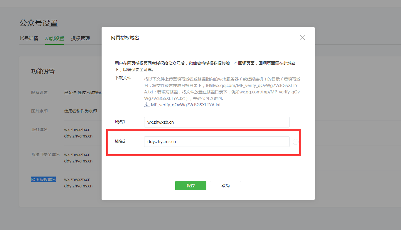Open the 授权管理 tab
Viewport: 401px width, 230px height.
tap(80, 38)
